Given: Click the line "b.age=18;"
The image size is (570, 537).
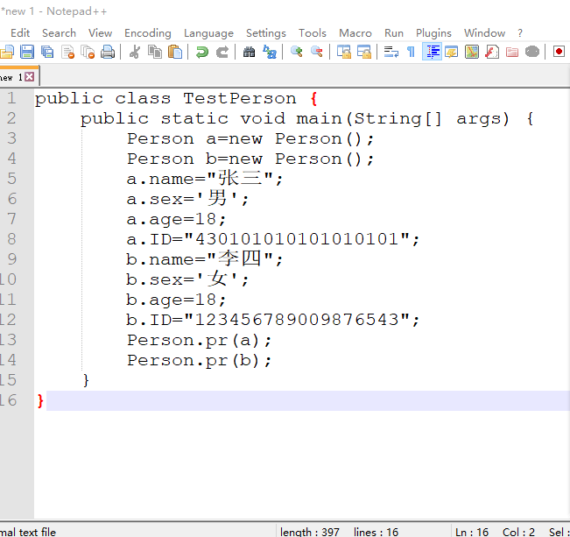Looking at the screenshot, I should 176,300.
